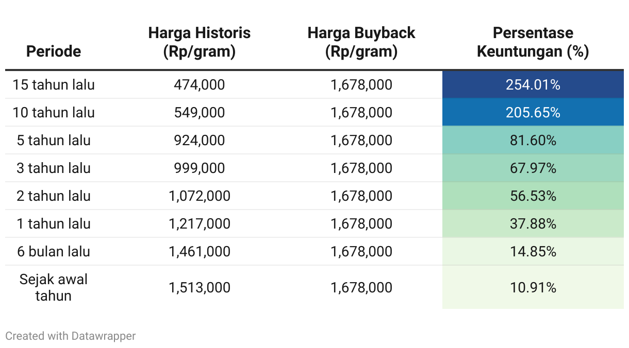Image resolution: width=629 pixels, height=348 pixels.
Task: Select the green 67.97% cell
Action: point(533,168)
